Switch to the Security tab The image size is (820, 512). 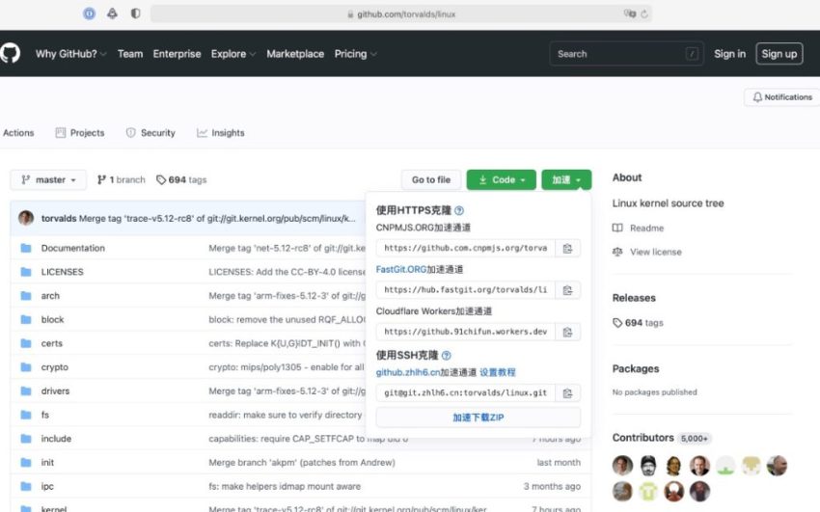[x=150, y=133]
